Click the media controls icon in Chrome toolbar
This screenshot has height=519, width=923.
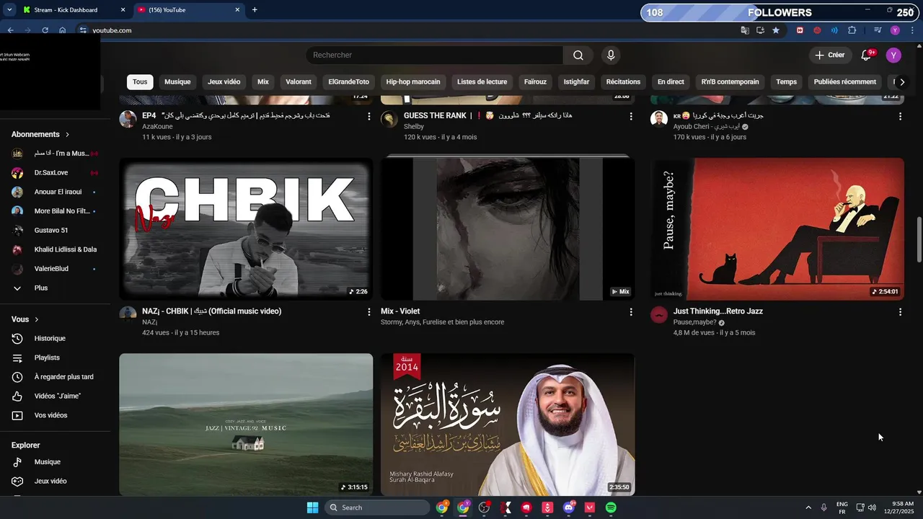pyautogui.click(x=878, y=30)
